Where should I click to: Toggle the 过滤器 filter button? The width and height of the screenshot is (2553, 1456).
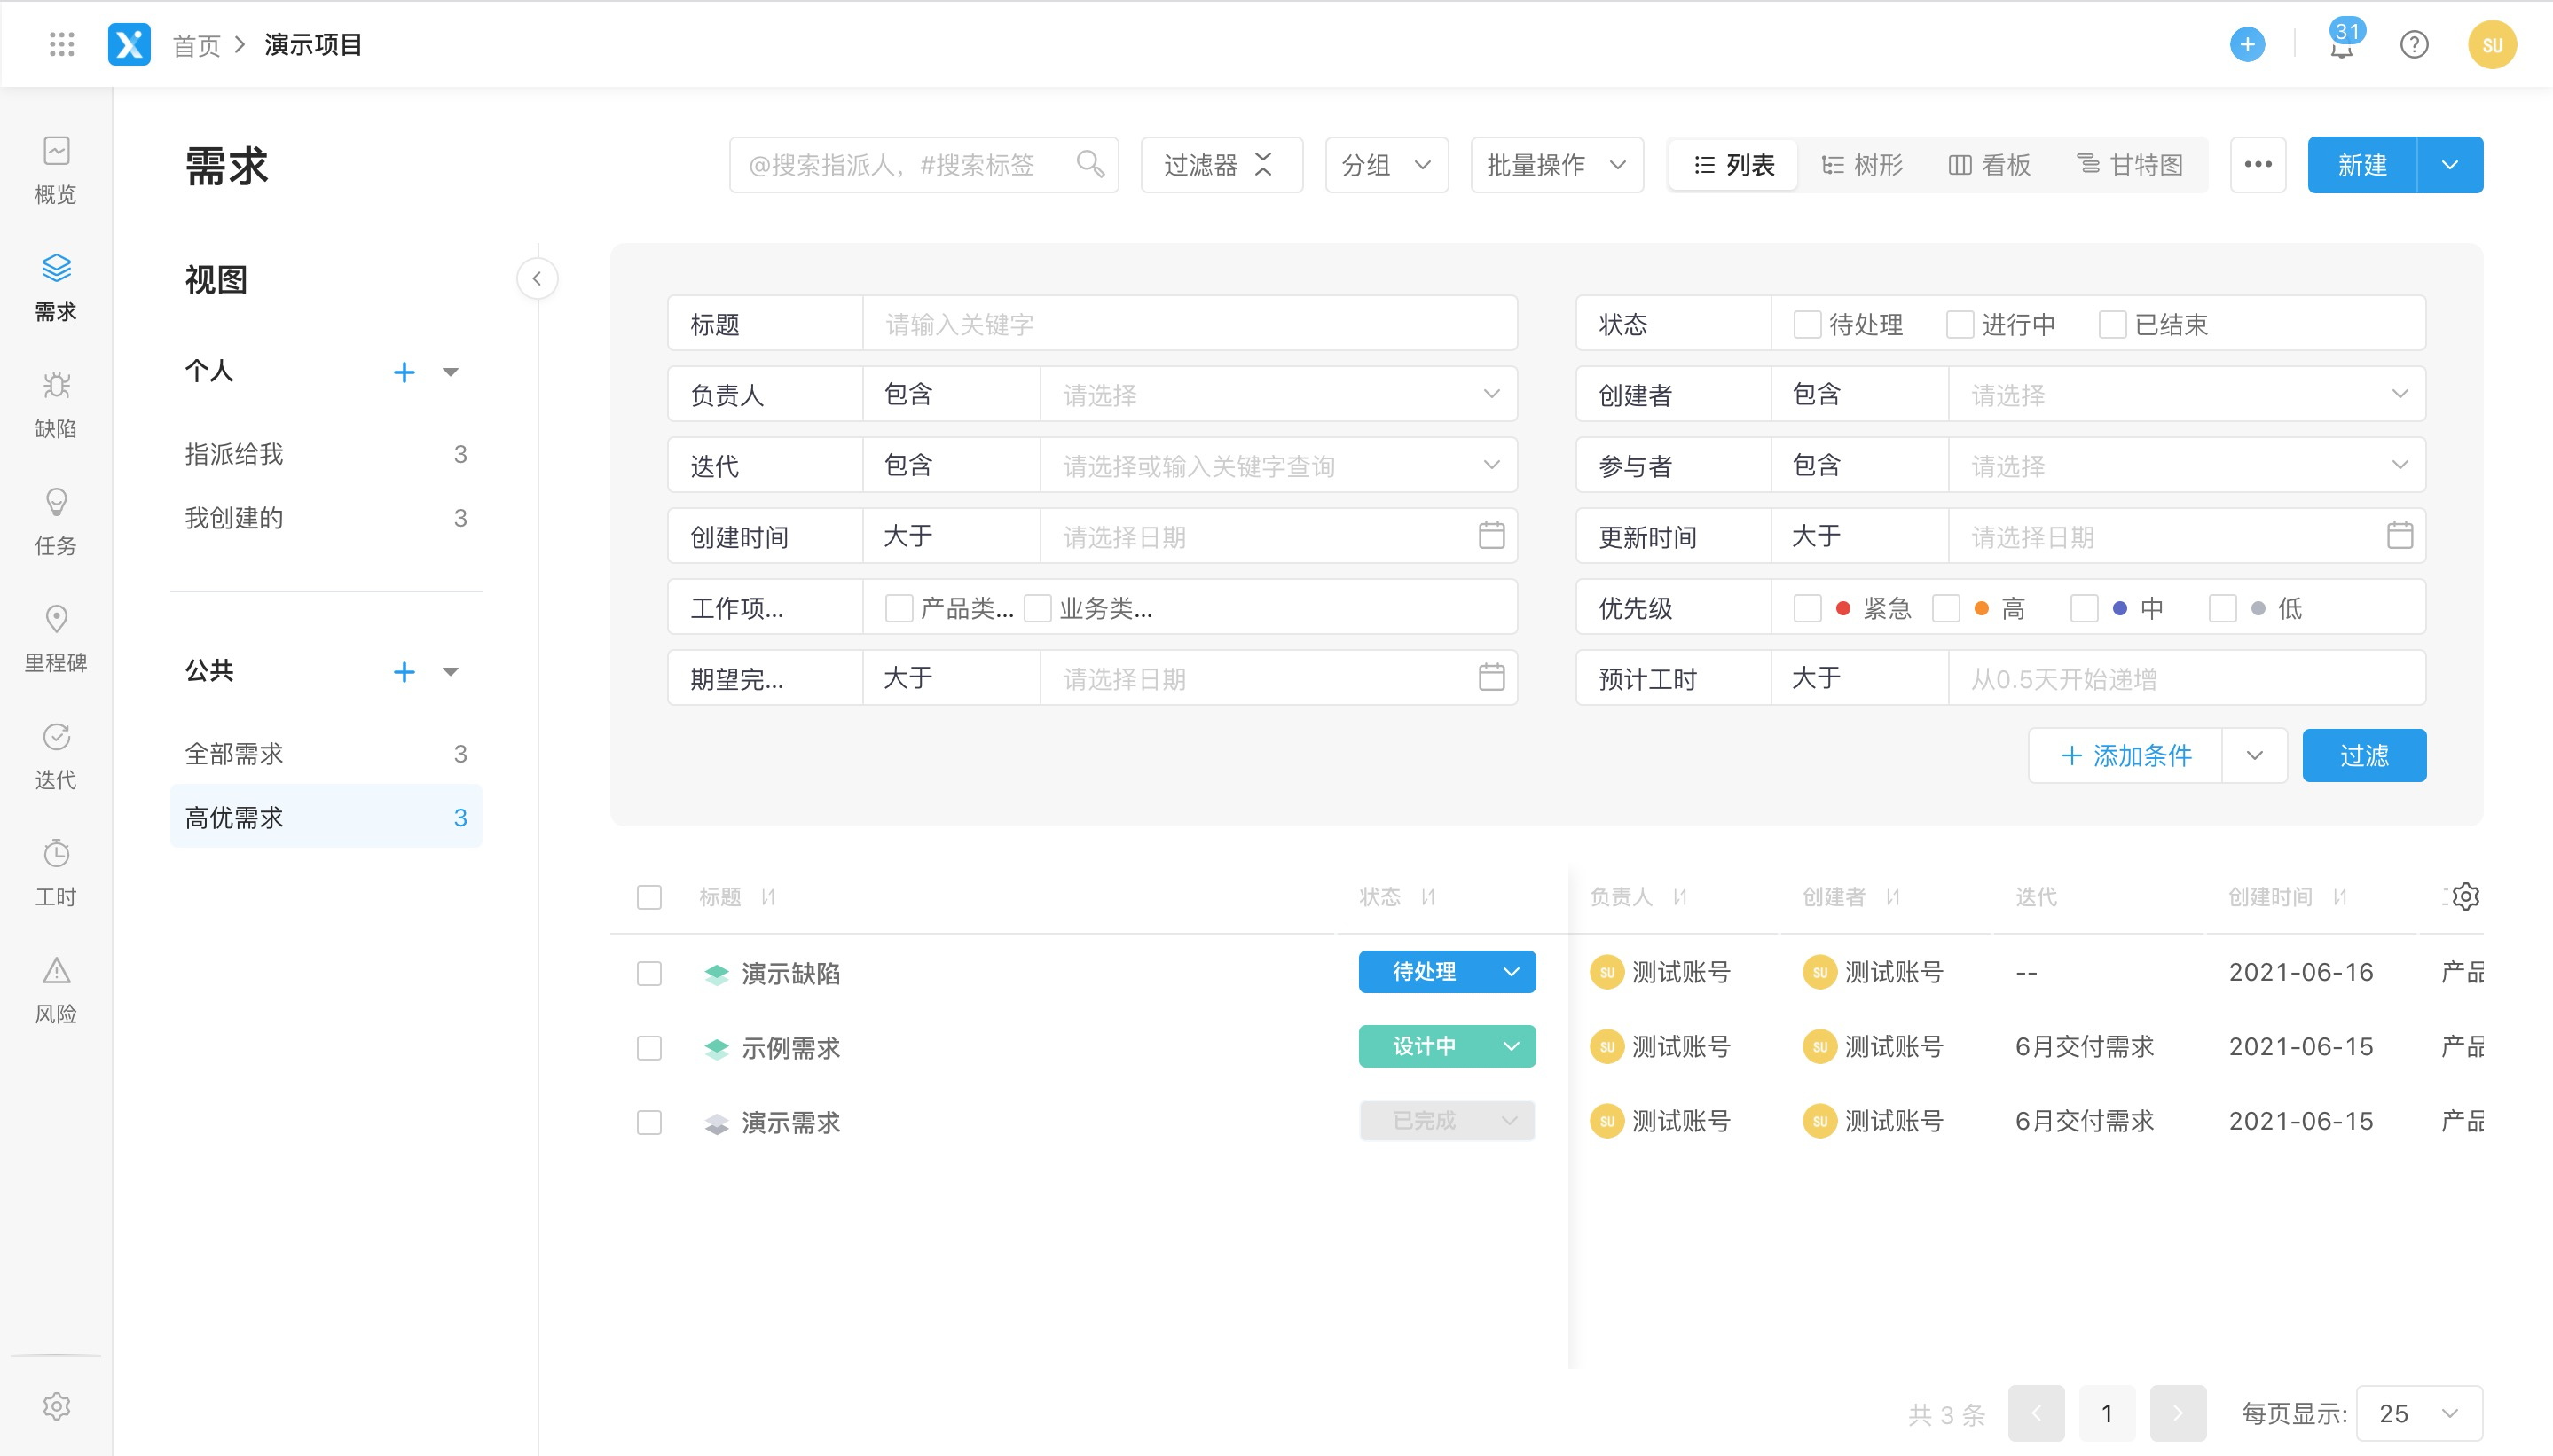pos(1222,164)
